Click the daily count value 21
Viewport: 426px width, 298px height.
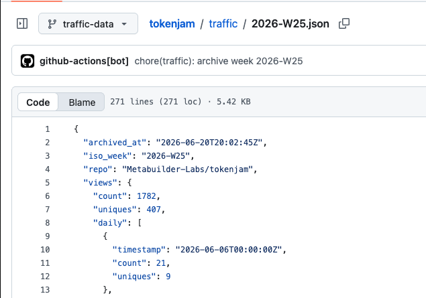tap(161, 263)
